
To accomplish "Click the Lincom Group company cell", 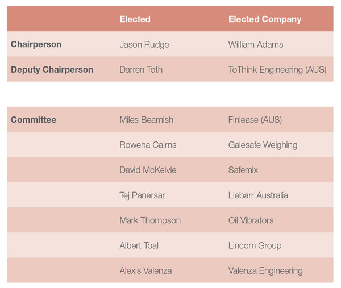I will 255,246.
